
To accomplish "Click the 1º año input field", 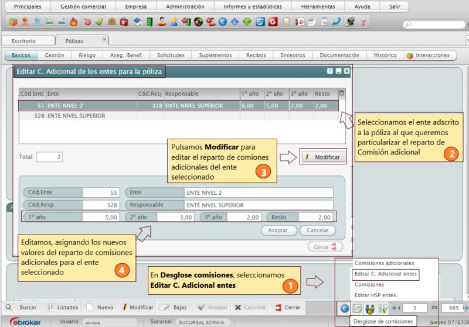I will tap(101, 217).
